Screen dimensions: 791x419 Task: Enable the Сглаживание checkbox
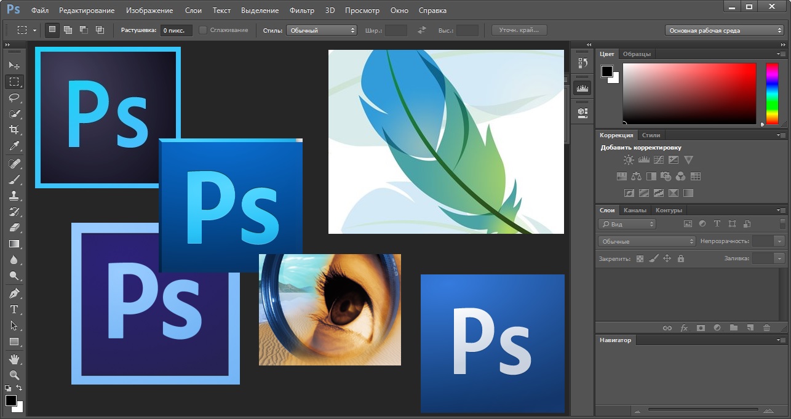(203, 30)
